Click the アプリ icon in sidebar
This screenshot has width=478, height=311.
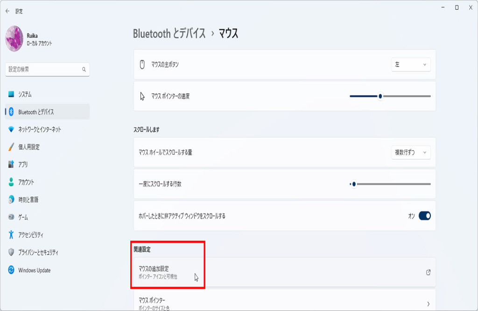(11, 165)
